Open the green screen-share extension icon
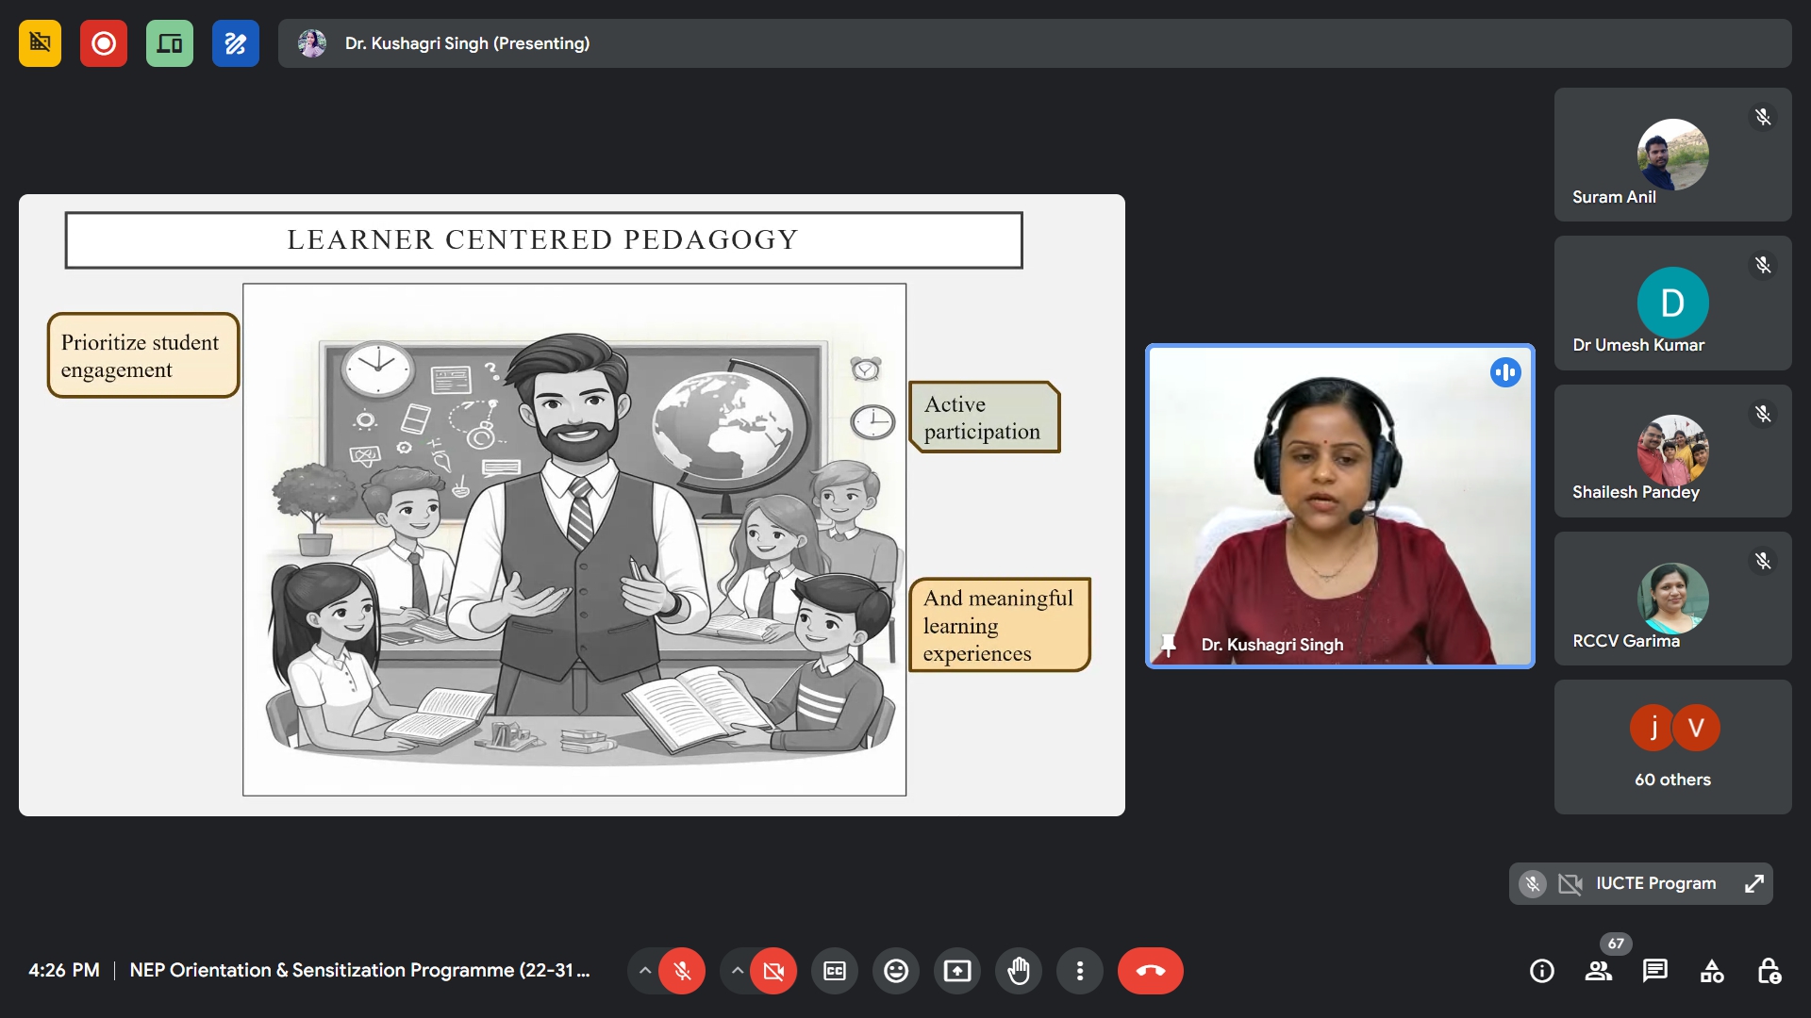The height and width of the screenshot is (1018, 1811). [x=170, y=43]
